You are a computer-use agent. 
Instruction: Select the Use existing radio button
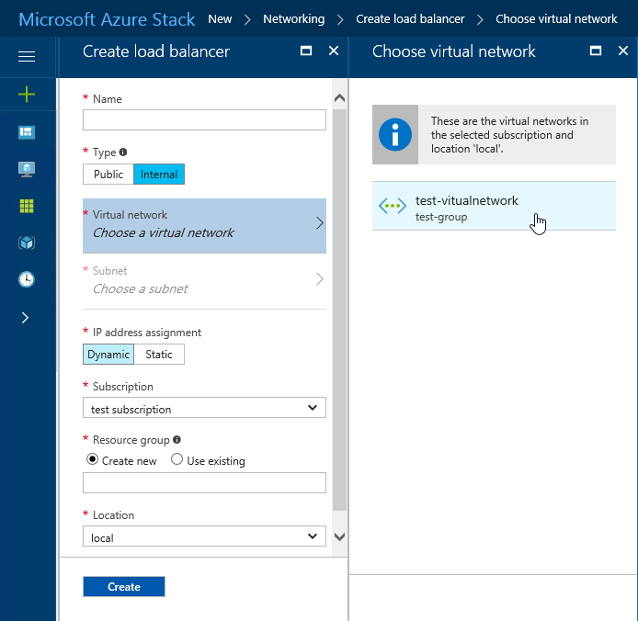click(177, 459)
